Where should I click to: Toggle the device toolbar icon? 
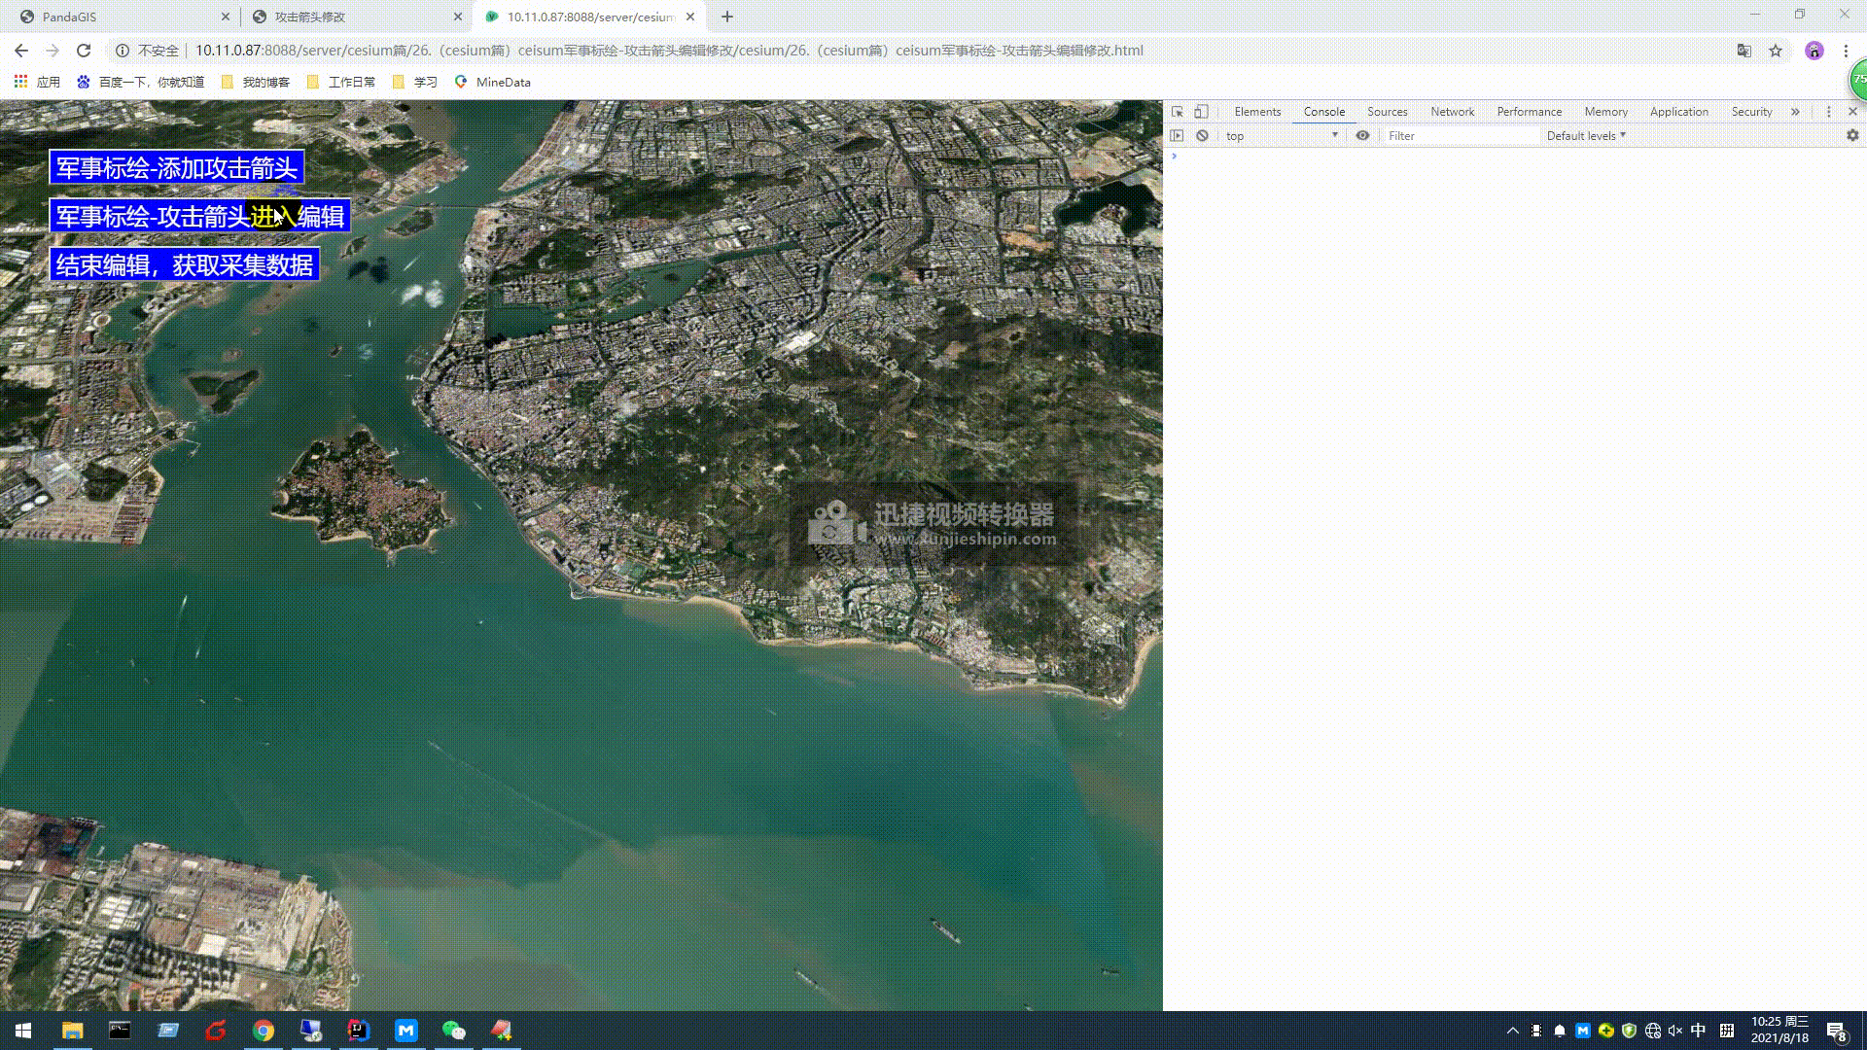point(1201,112)
